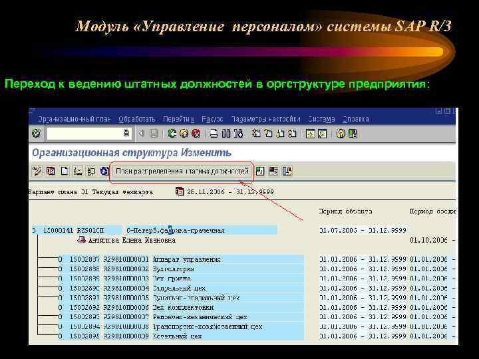Click План распределения штатных должностей button
The width and height of the screenshot is (479, 359).
click(x=182, y=172)
